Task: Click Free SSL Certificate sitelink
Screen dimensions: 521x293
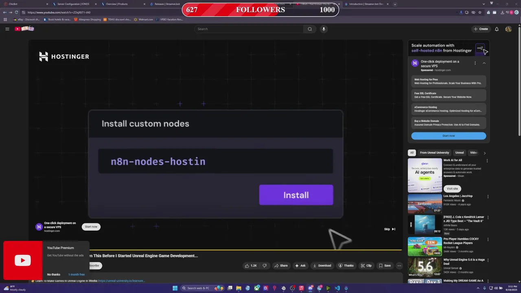Action: (449, 95)
